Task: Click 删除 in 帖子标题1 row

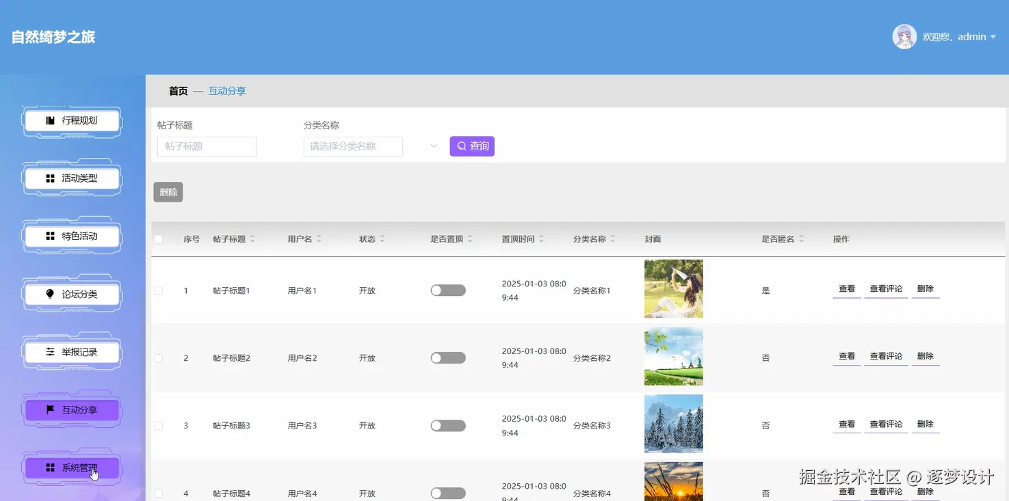Action: tap(926, 289)
